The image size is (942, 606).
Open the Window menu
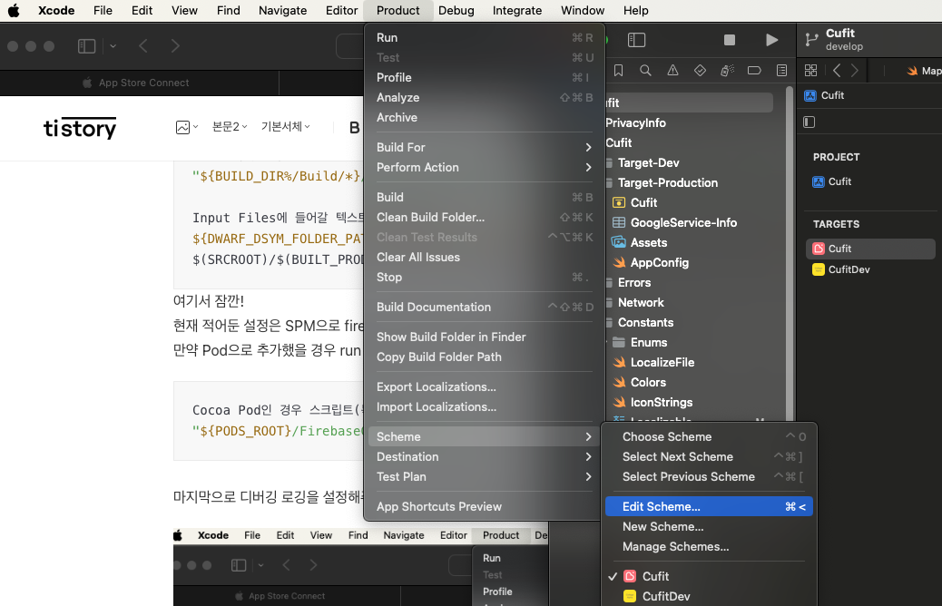tap(582, 10)
